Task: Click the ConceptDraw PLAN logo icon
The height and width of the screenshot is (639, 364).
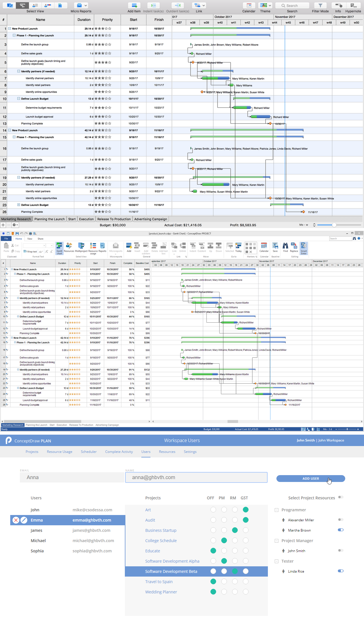Action: [x=9, y=440]
